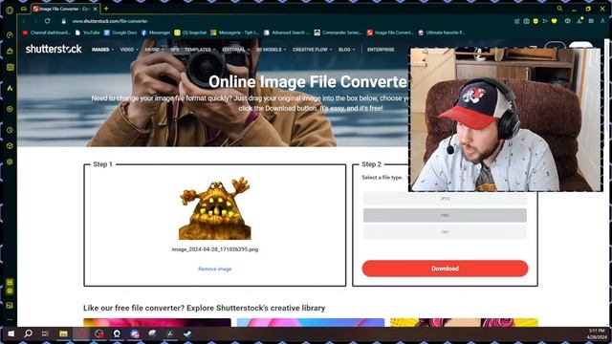Open the browser search tabs magnifier icon
This screenshot has width=612, height=344.
click(559, 9)
